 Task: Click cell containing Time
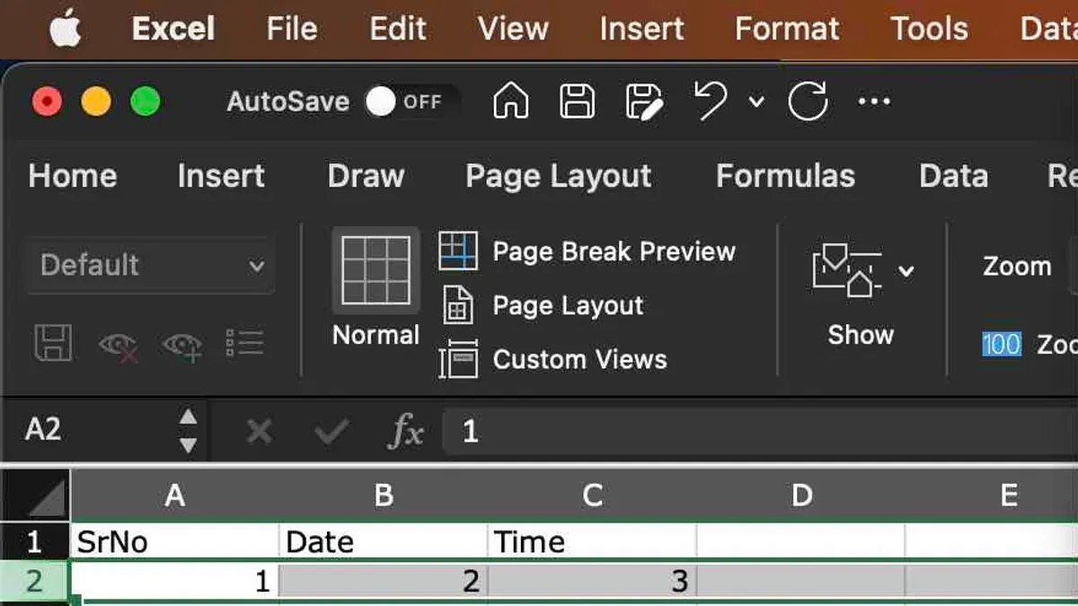click(x=592, y=541)
